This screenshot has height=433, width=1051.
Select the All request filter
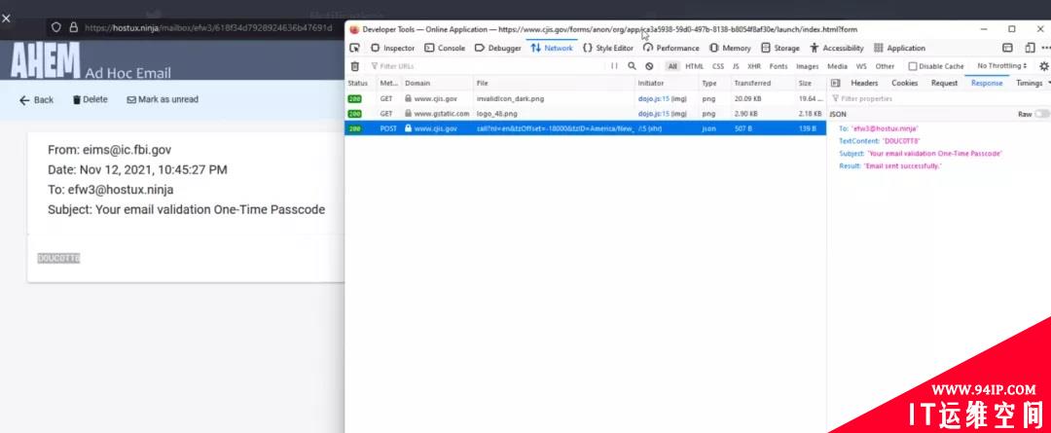672,66
